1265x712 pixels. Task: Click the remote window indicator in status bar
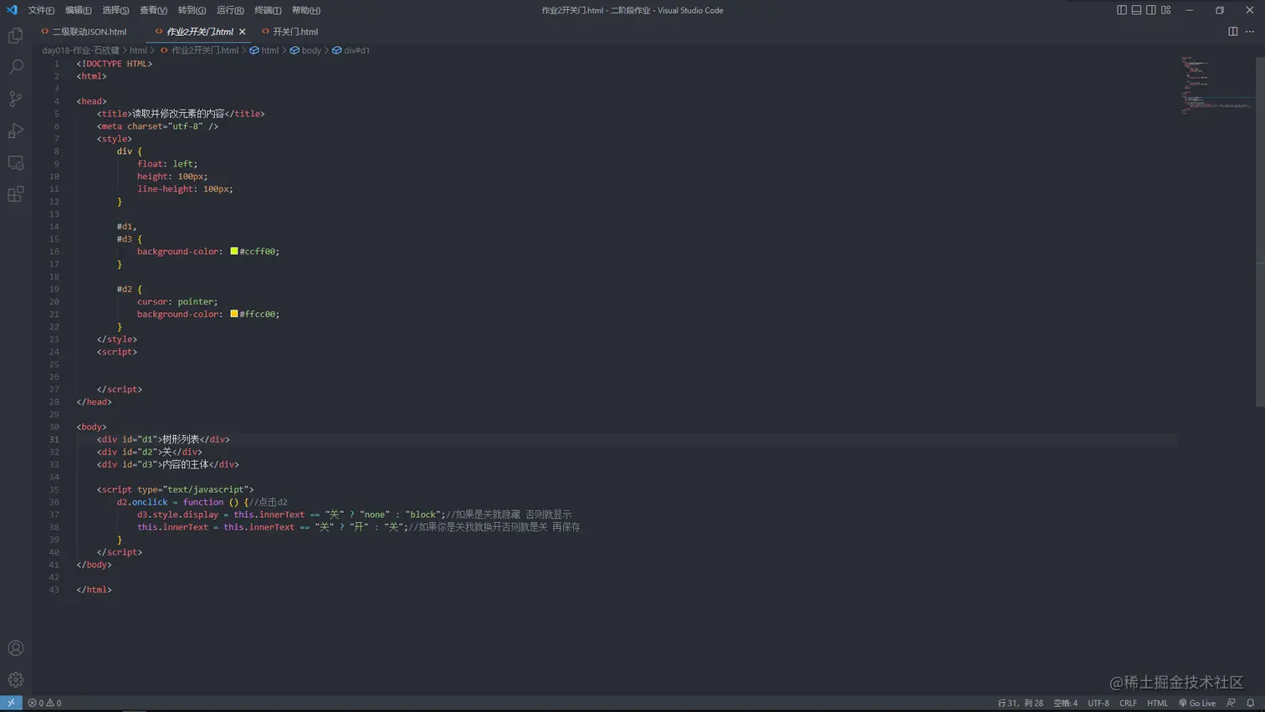pyautogui.click(x=11, y=703)
